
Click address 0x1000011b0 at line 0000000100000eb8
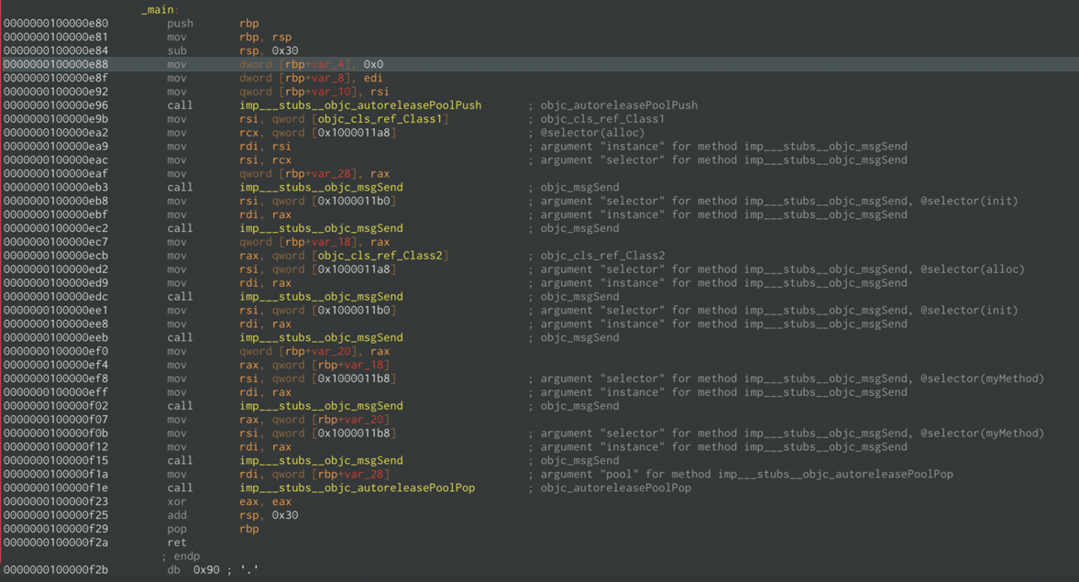point(354,201)
